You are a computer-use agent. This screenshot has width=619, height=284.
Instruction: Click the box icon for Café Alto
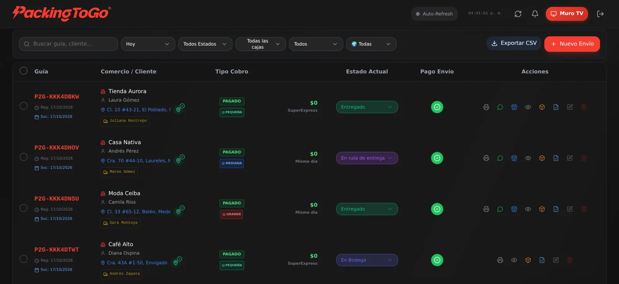[x=528, y=260]
